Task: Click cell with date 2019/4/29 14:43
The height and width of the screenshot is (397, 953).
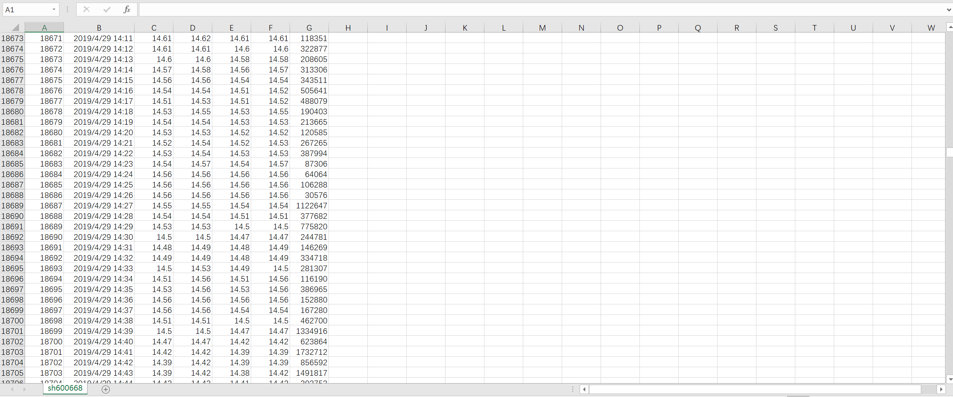Action: [99, 373]
